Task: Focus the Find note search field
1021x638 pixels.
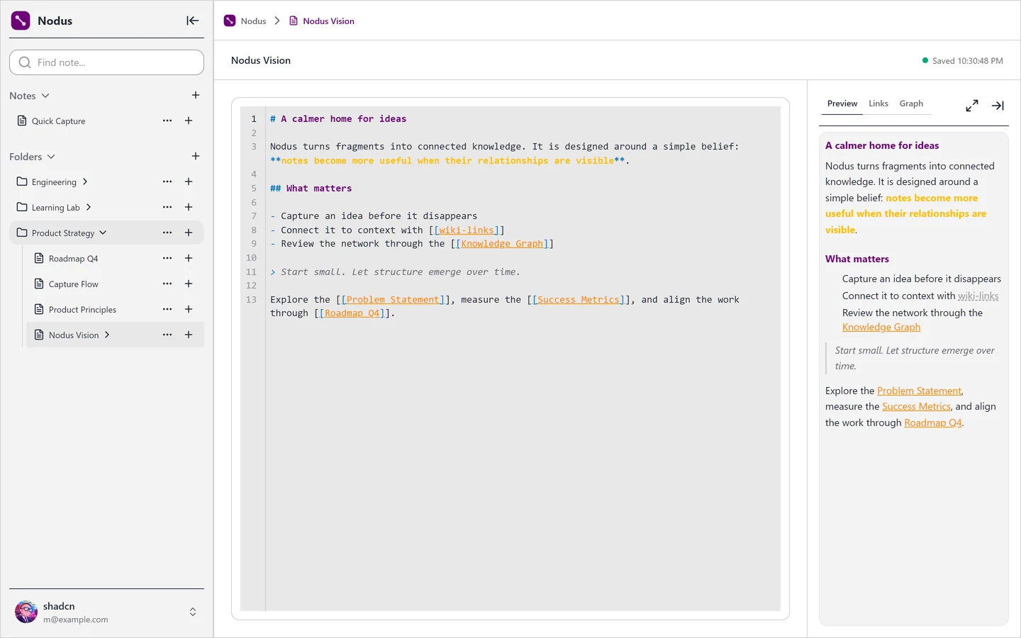Action: 106,62
